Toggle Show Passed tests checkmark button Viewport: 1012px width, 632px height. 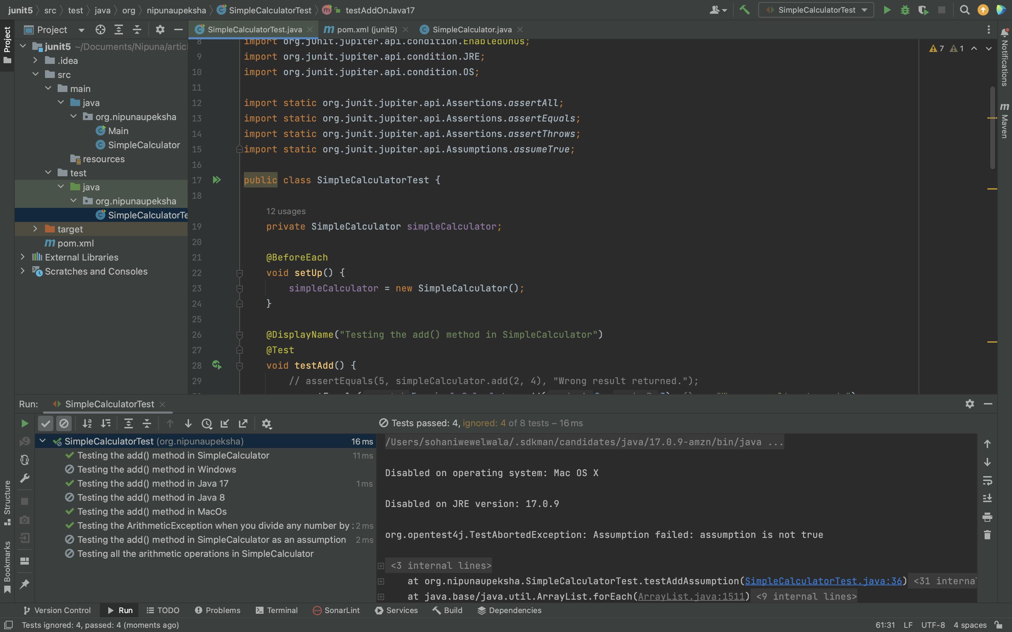point(46,423)
